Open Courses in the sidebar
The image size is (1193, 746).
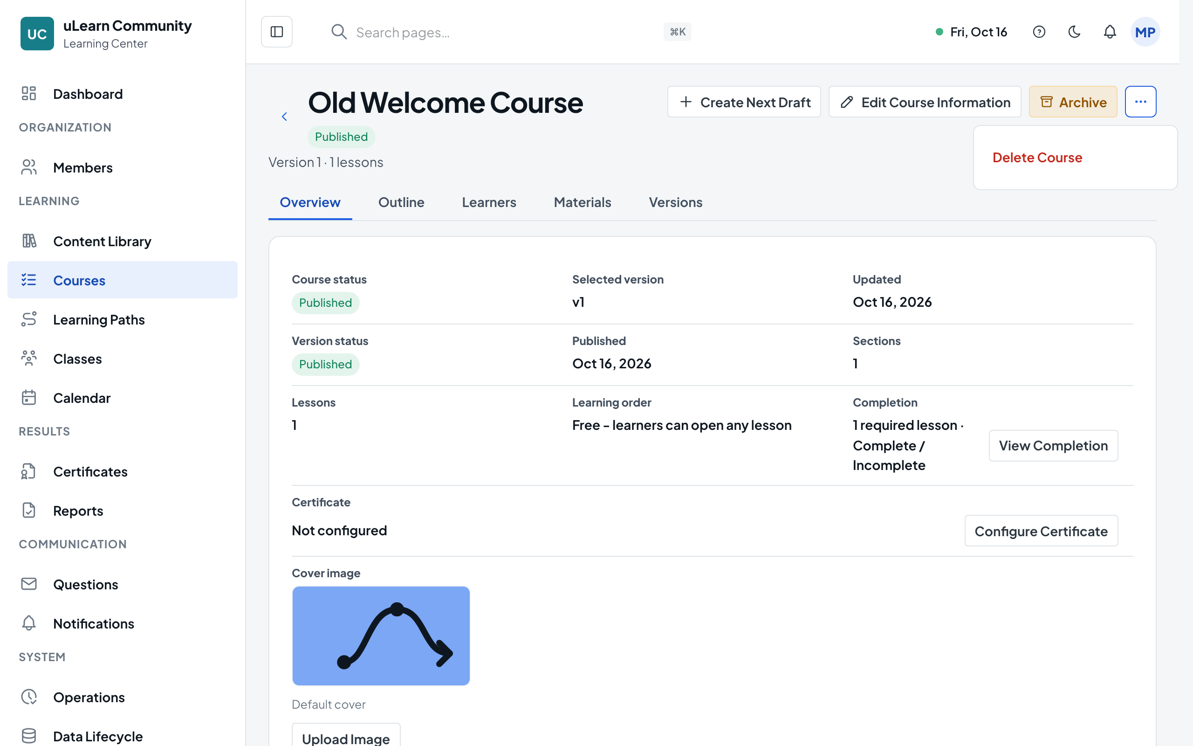pyautogui.click(x=122, y=280)
